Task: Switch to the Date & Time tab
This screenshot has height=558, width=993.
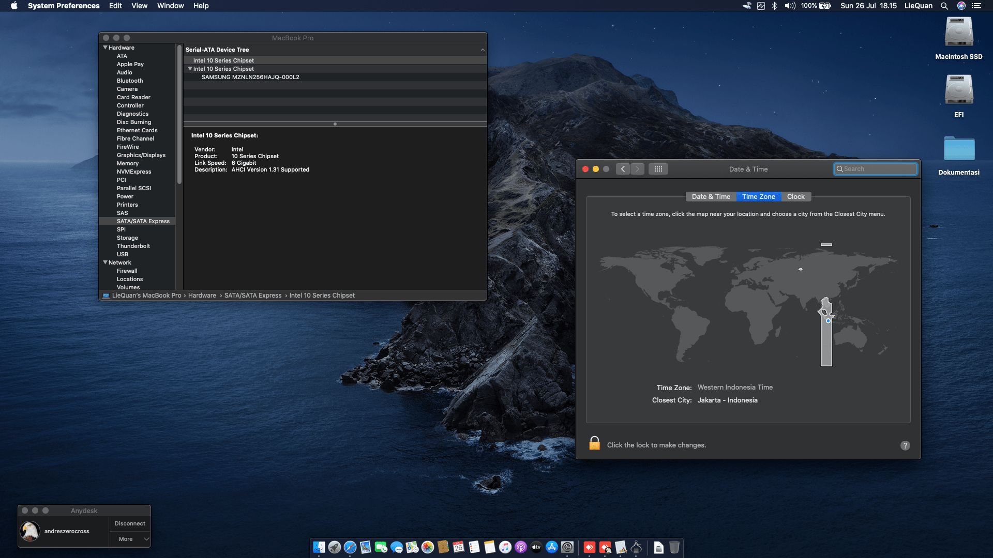Action: coord(711,197)
